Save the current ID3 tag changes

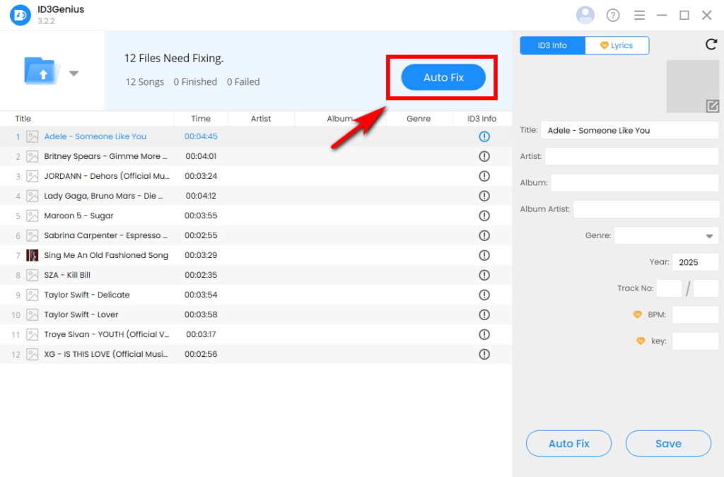point(667,443)
